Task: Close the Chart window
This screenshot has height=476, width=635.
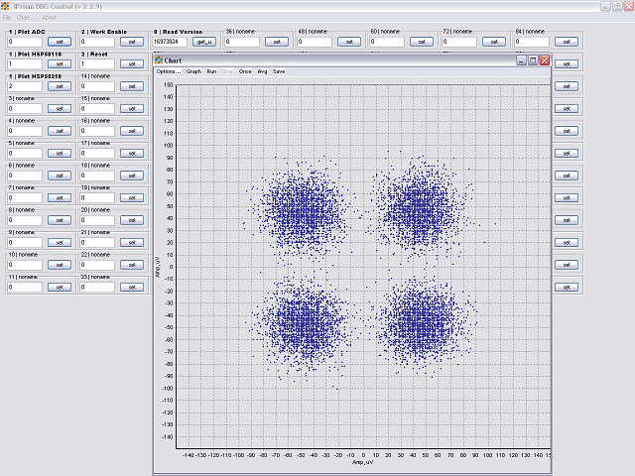Action: (x=545, y=60)
